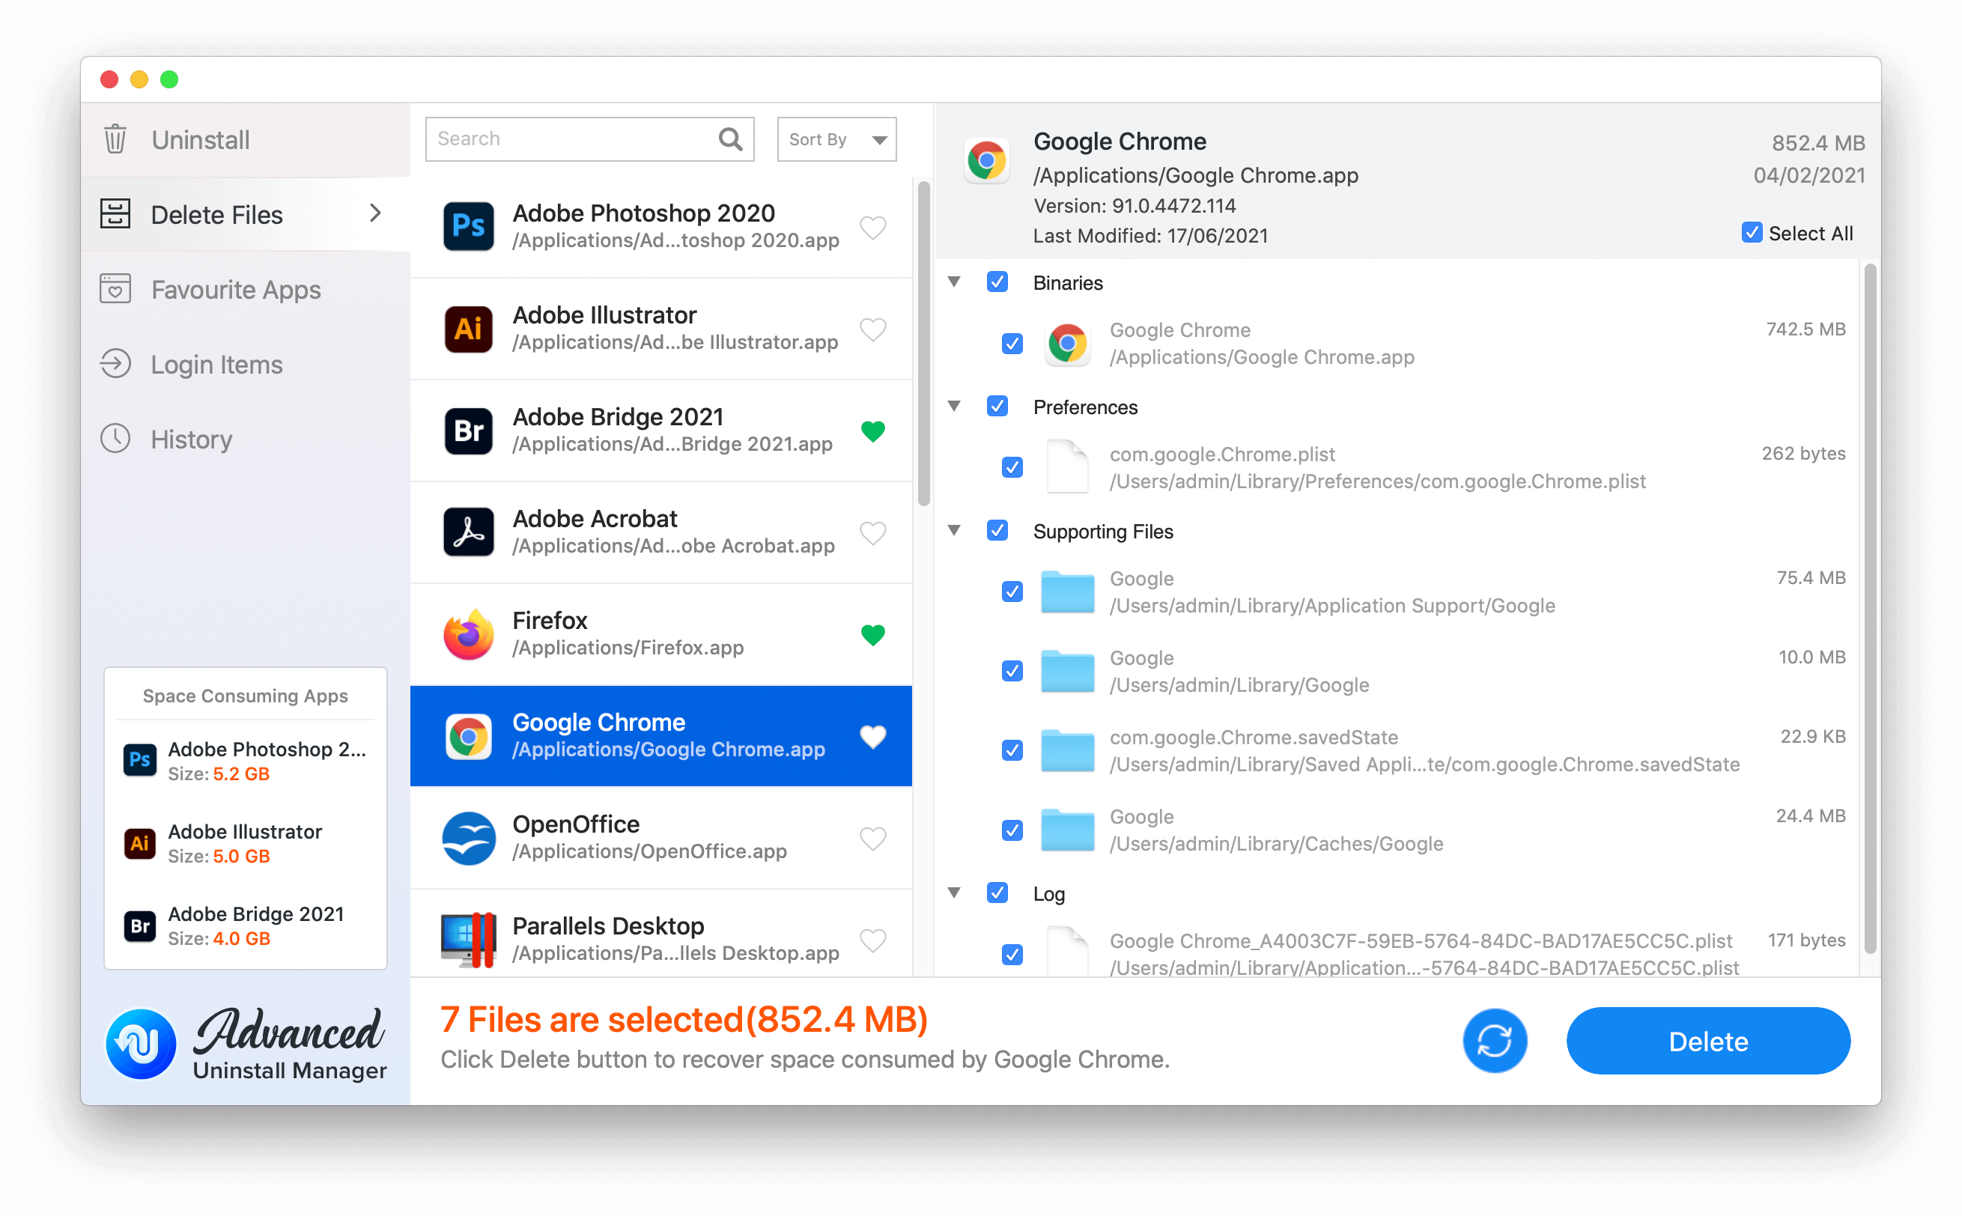Screen dimensions: 1962x1216
Task: Uncheck the Binaries group checkbox
Action: pyautogui.click(x=997, y=282)
